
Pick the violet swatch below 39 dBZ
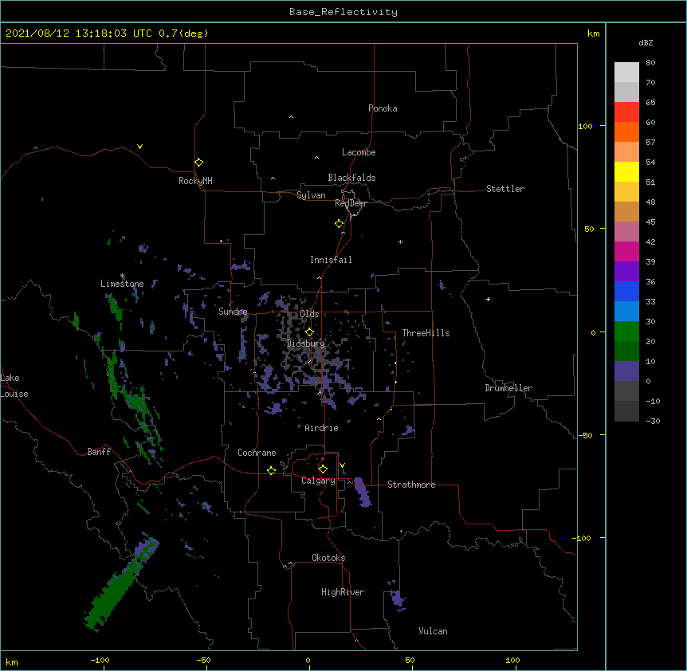[626, 272]
